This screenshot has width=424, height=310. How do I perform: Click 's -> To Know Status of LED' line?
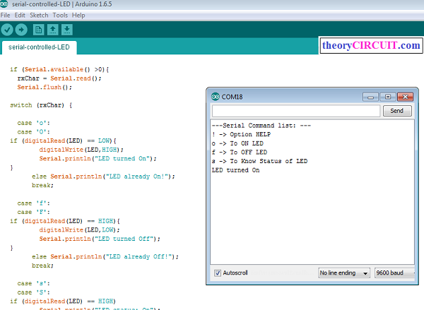[259, 161]
